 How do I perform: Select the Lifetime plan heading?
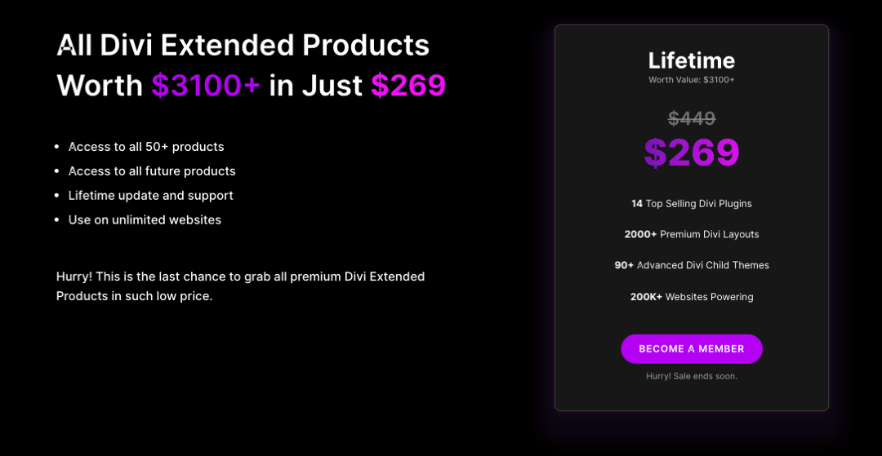692,60
